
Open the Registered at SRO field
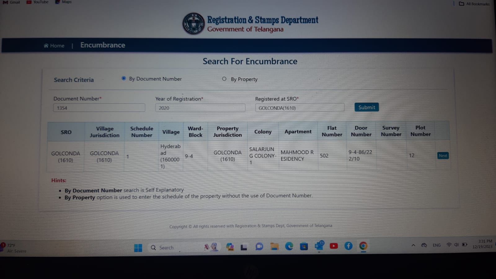click(299, 108)
